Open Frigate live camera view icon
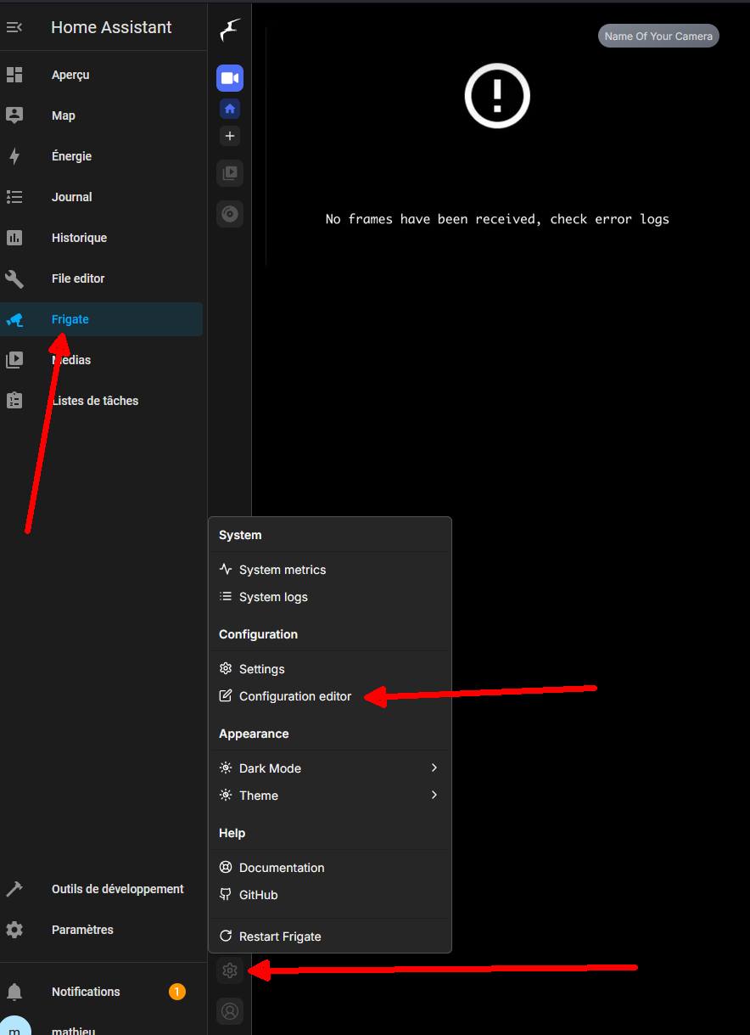This screenshot has height=1035, width=750. point(230,78)
